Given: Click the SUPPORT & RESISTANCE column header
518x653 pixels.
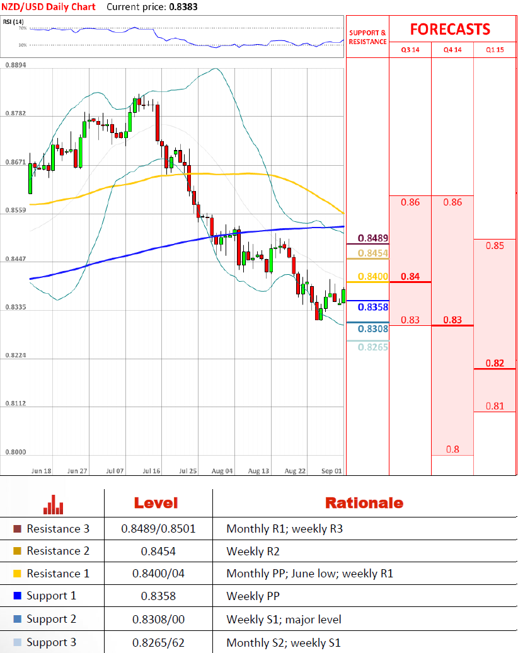Looking at the screenshot, I should pos(367,37).
